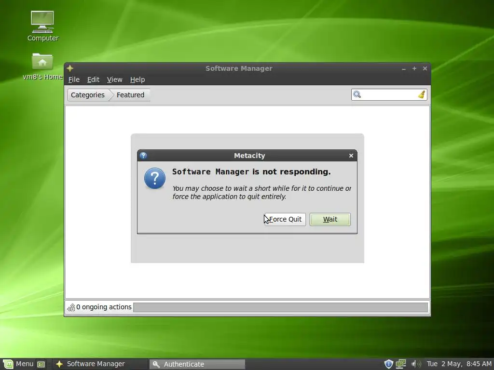Choose Wait in the Metacity dialog
The width and height of the screenshot is (494, 370).
point(330,219)
